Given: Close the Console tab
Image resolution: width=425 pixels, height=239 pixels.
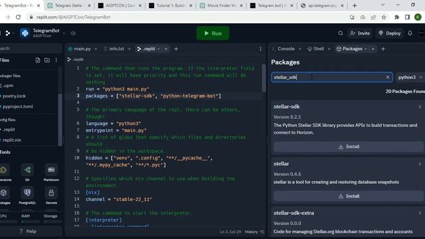Looking at the screenshot, I should pos(300,49).
